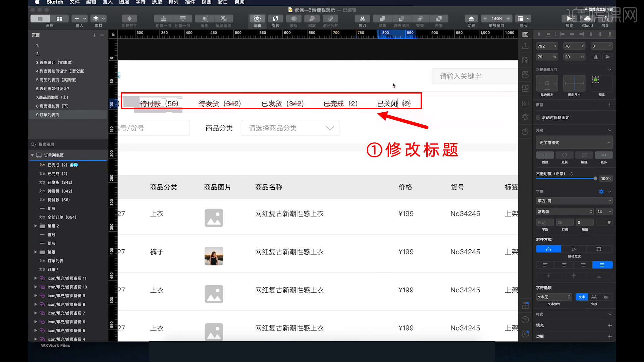Open the 素材 assets stack dropdown
Image resolution: width=644 pixels, height=362 pixels.
pos(99,19)
